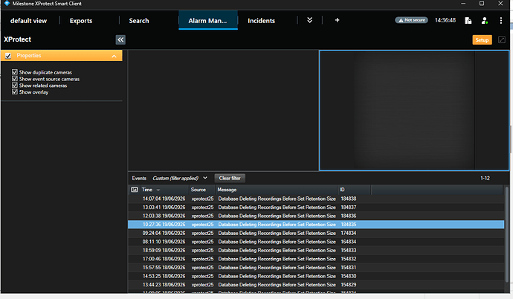This screenshot has height=299, width=513.
Task: Open the Search tab
Action: click(x=139, y=21)
